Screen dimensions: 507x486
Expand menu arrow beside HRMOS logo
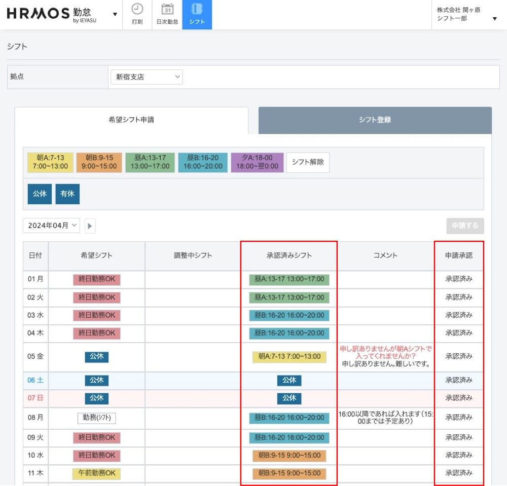point(115,14)
